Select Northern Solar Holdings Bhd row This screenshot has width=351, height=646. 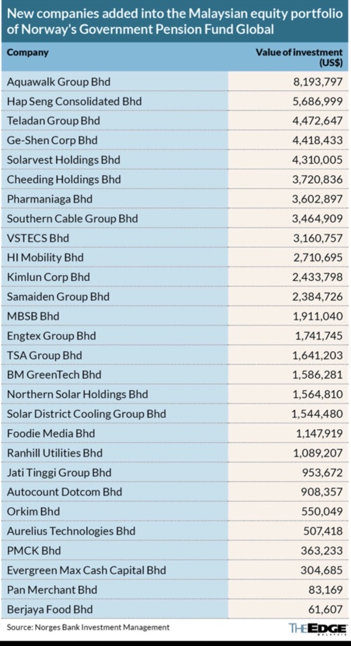point(175,394)
